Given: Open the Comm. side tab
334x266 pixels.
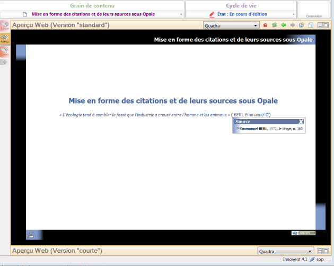Looking at the screenshot, I should point(5,52).
